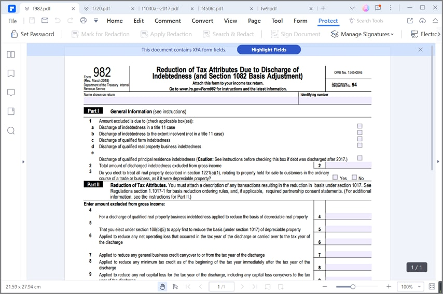Click the Highlight Fields button
Image resolution: width=443 pixels, height=294 pixels.
click(269, 50)
